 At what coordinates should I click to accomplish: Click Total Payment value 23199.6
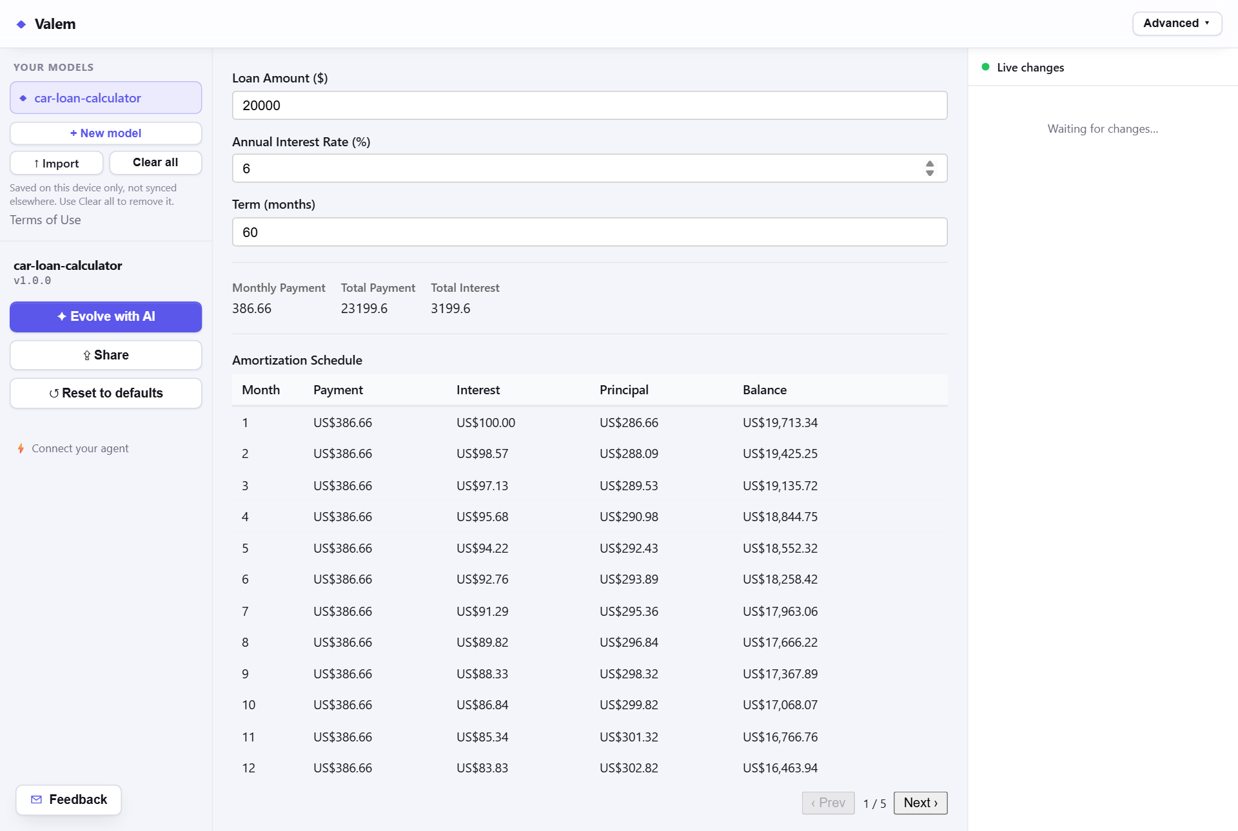point(364,309)
